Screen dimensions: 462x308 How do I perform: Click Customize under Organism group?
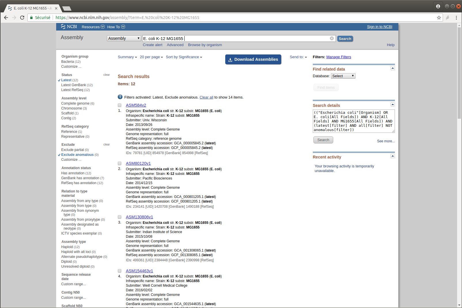tap(71, 67)
